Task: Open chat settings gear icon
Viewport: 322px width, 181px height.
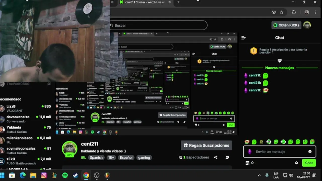Action: click(x=296, y=163)
